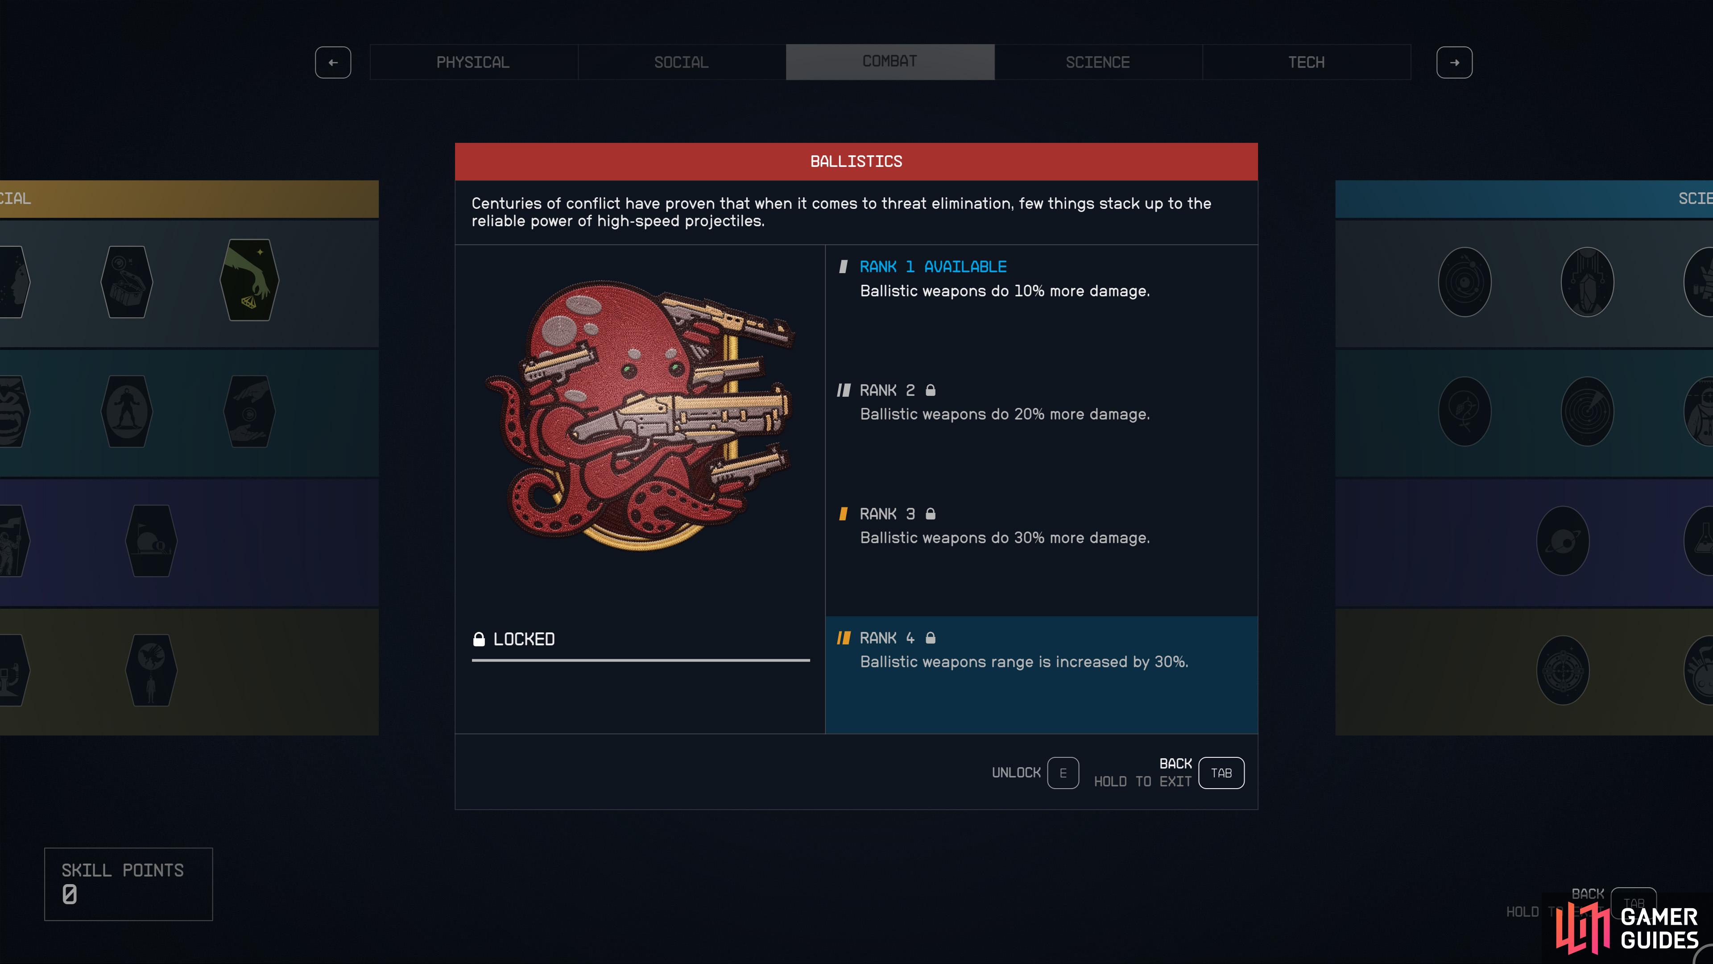The image size is (1713, 964).
Task: Select the solar system orbit Science skill icon
Action: point(1464,282)
